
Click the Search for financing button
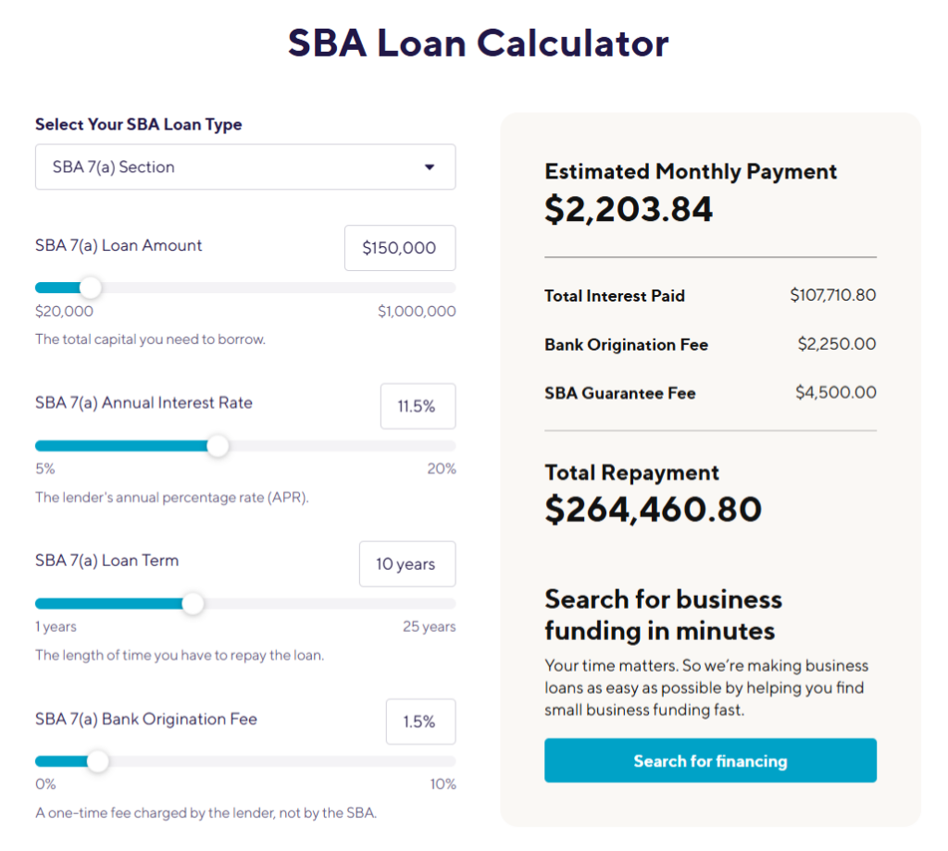[x=709, y=760]
